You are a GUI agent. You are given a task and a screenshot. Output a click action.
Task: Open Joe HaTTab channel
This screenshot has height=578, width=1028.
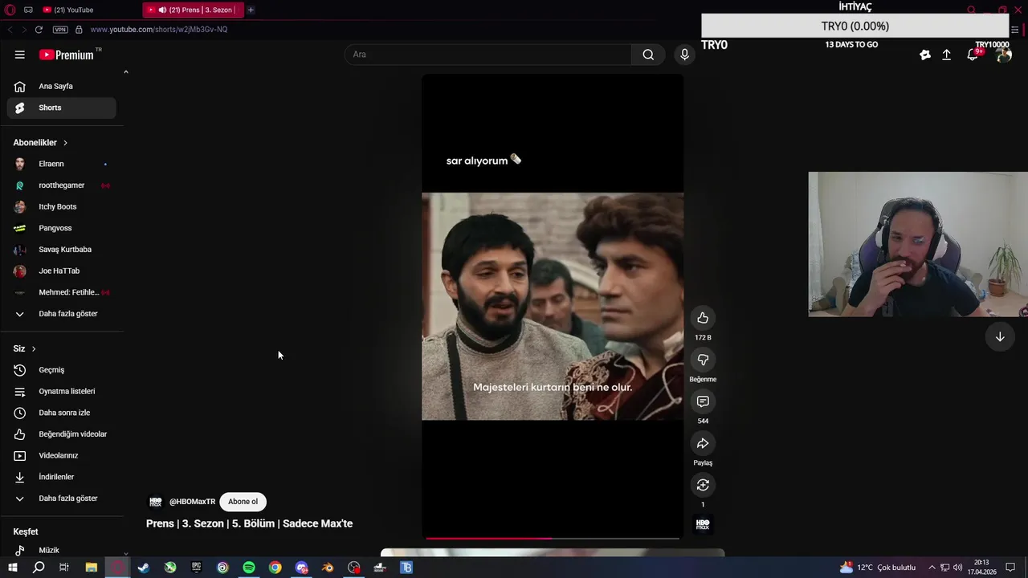[62, 271]
